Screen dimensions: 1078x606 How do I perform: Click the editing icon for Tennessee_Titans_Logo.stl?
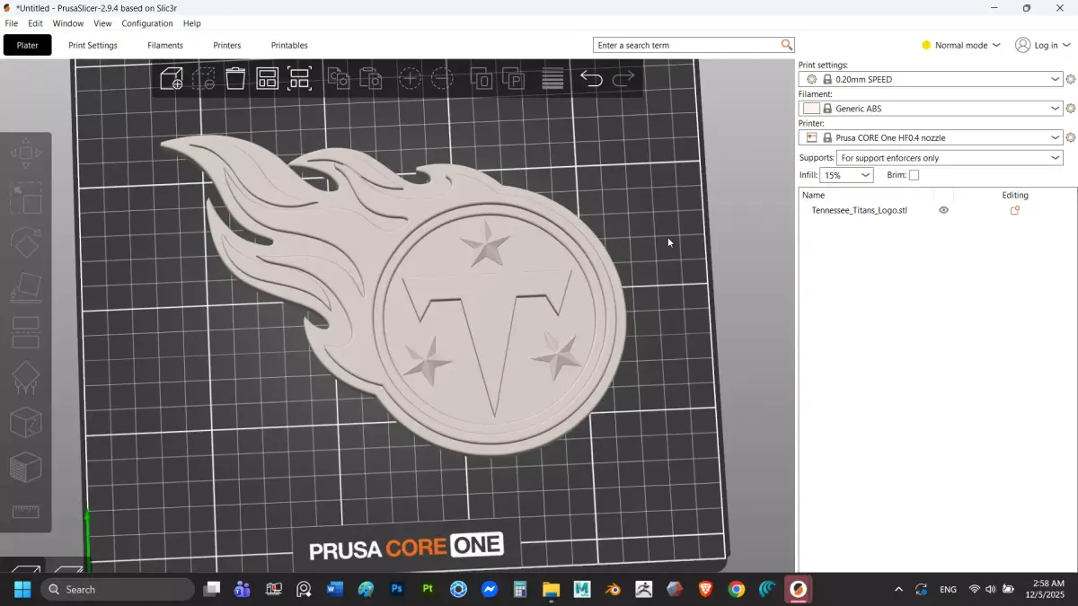1015,210
